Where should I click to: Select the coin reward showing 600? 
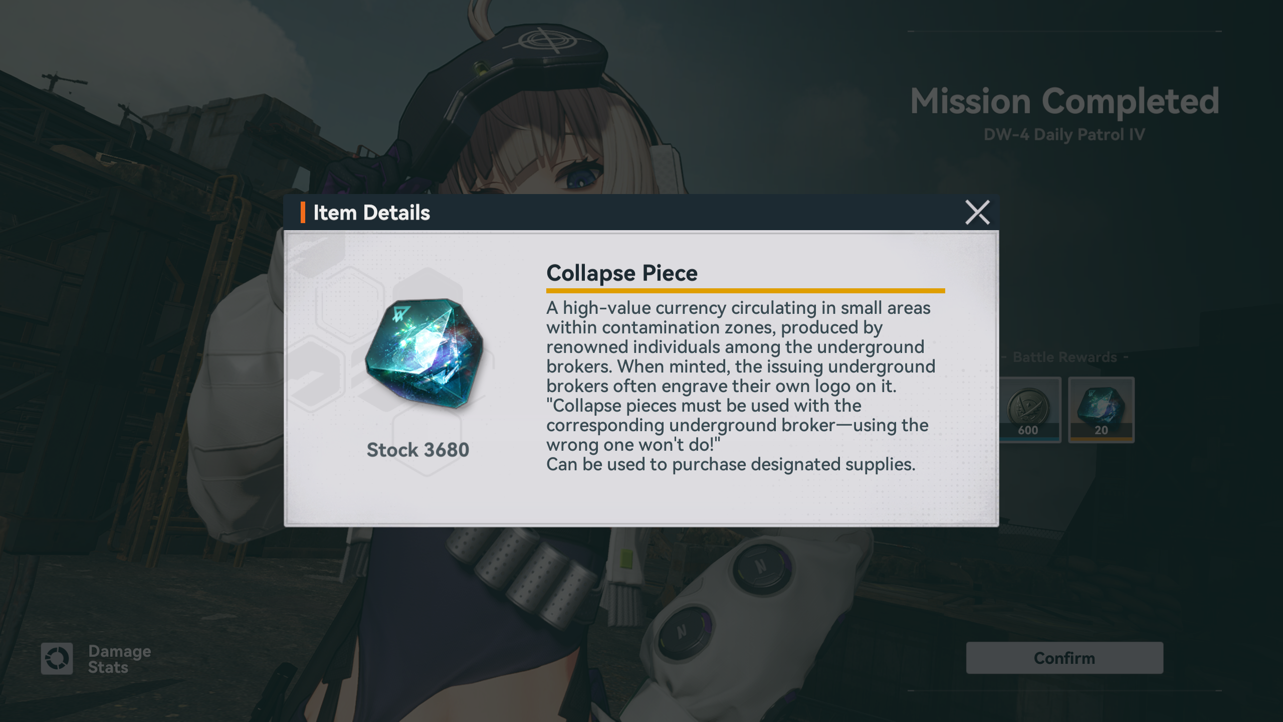[x=1029, y=410]
